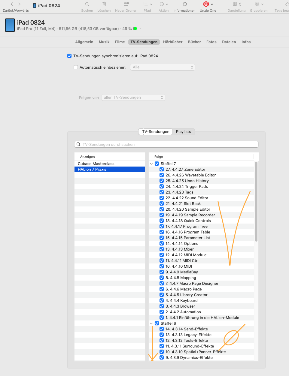This screenshot has width=289, height=376.
Task: Select 4.4.17 Program Tree row
Action: pyautogui.click(x=201, y=226)
